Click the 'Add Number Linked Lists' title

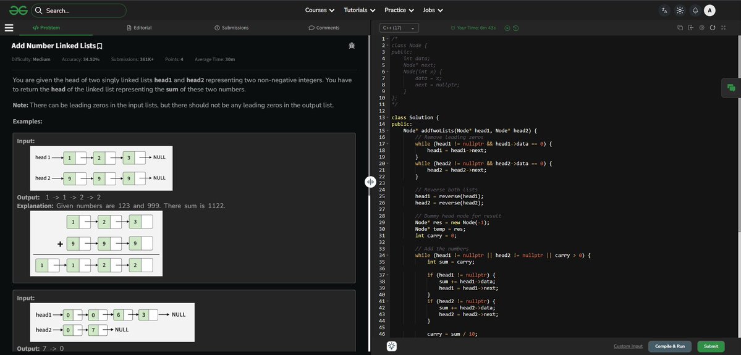pyautogui.click(x=53, y=46)
